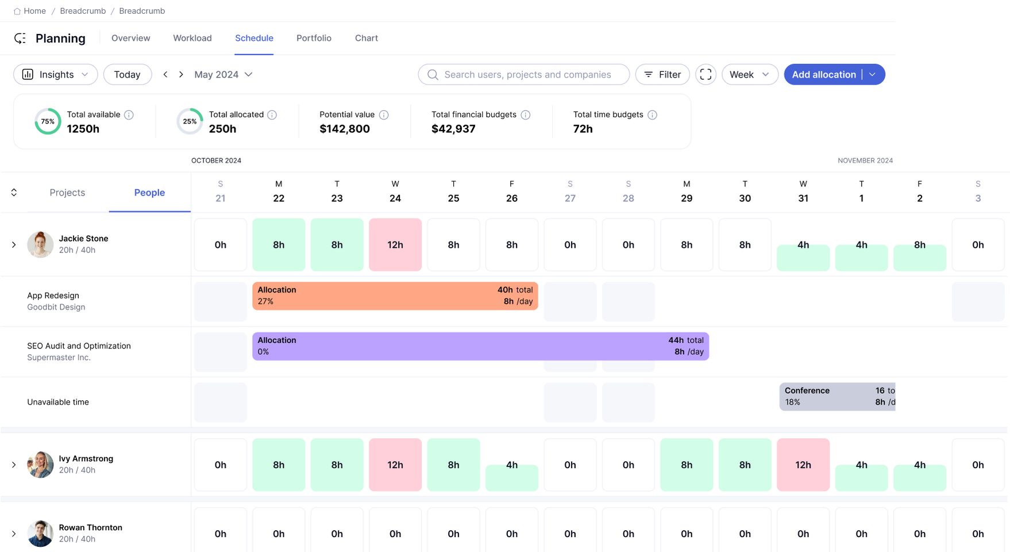Click the previous period arrow
1010x552 pixels.
(x=165, y=74)
